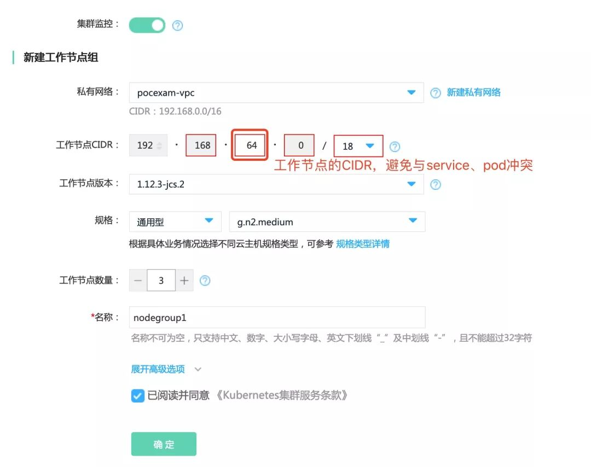
Task: Click the help icon next to 工作节点版本
Action: [x=436, y=184]
